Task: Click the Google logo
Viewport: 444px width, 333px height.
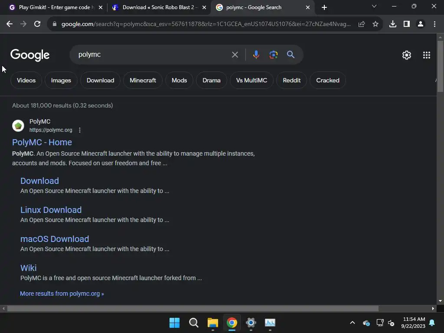Action: tap(30, 55)
